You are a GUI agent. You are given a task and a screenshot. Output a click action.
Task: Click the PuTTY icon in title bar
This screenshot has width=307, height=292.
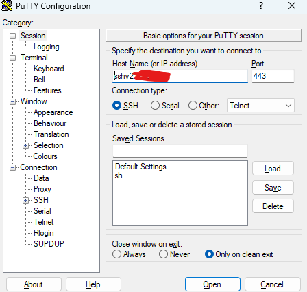[7, 5]
